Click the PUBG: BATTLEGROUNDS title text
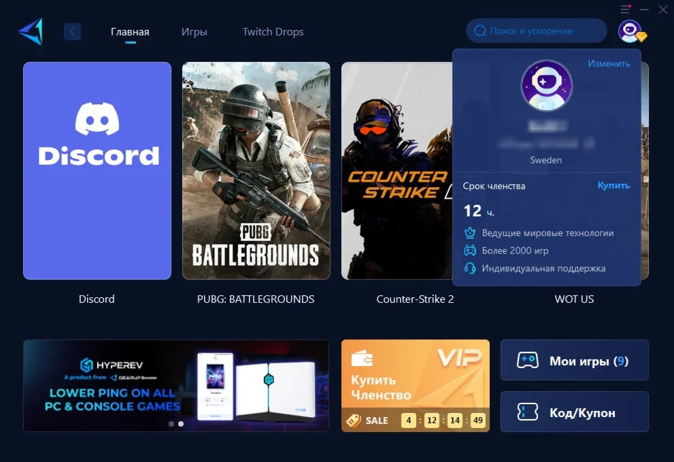This screenshot has height=462, width=674. (256, 299)
